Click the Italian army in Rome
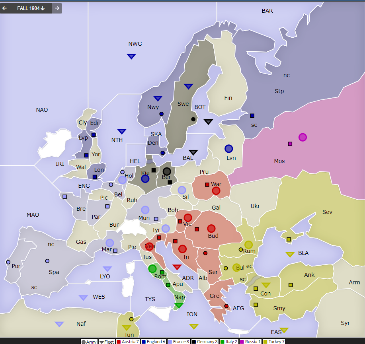Image resolution: width=365 pixels, height=344 pixels. 152,269
